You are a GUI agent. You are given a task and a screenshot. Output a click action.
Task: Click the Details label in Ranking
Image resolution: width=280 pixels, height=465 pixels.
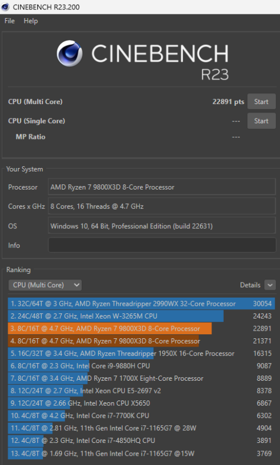click(250, 285)
